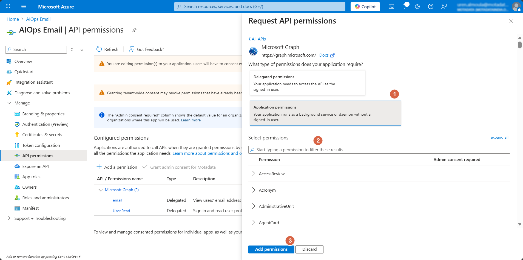Open Cloud Shell from the top bar
The height and width of the screenshot is (260, 523).
click(x=391, y=7)
